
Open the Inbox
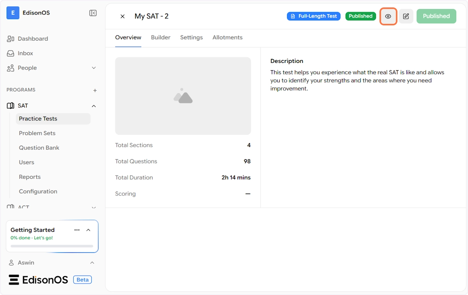tap(25, 53)
